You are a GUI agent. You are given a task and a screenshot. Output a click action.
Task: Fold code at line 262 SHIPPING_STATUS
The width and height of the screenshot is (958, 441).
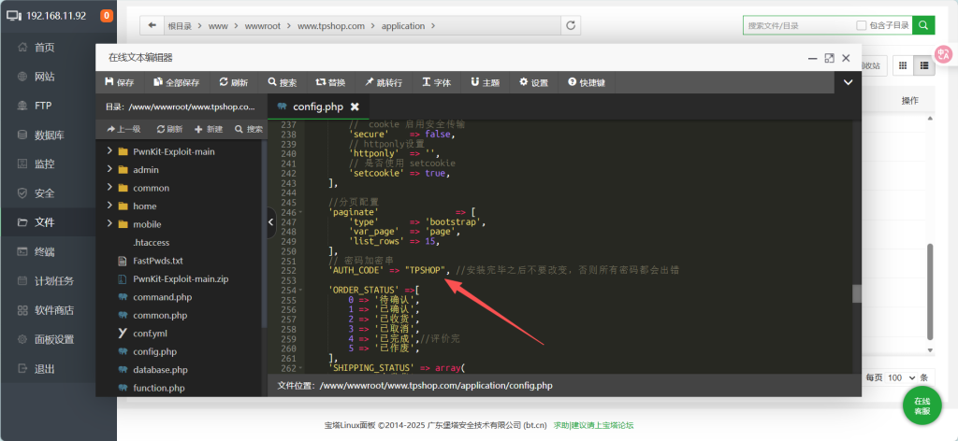[301, 368]
